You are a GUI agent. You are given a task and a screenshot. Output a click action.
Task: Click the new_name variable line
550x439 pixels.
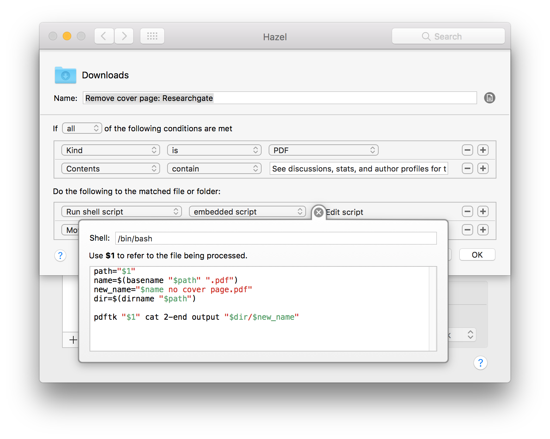tap(173, 289)
